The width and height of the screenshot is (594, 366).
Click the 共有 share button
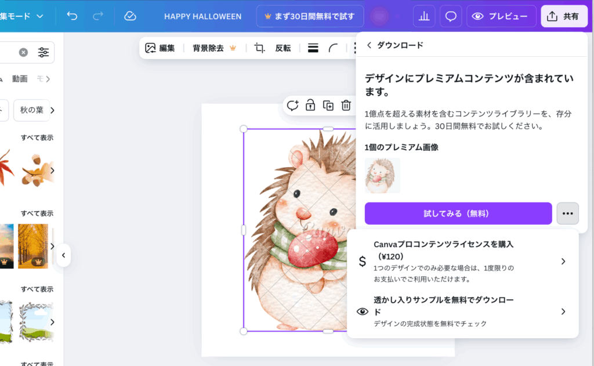tap(564, 16)
